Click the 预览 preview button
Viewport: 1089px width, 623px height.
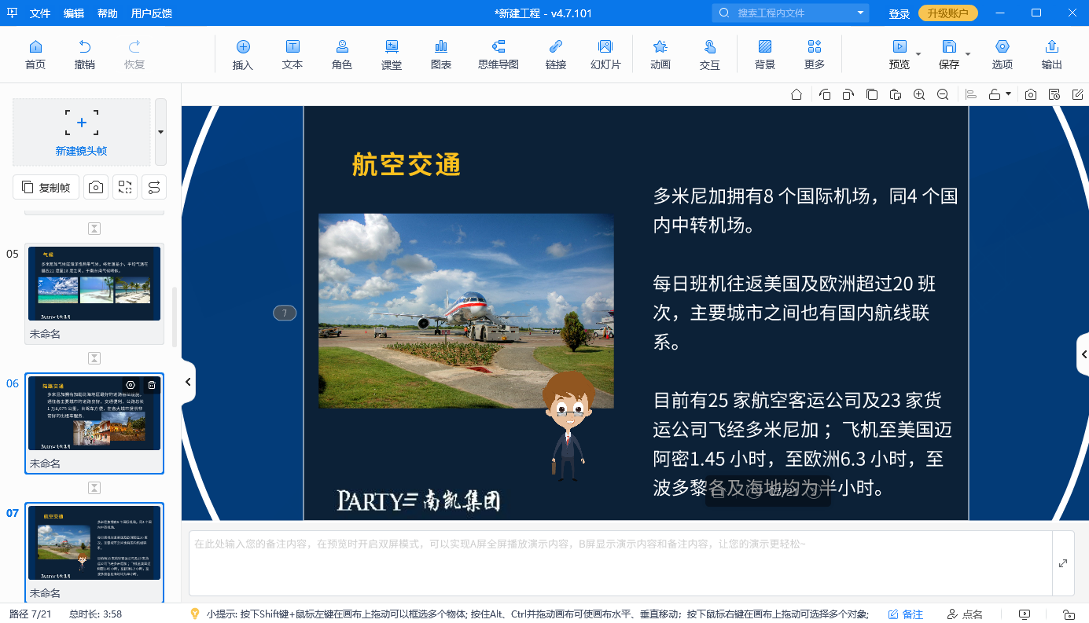click(x=900, y=55)
